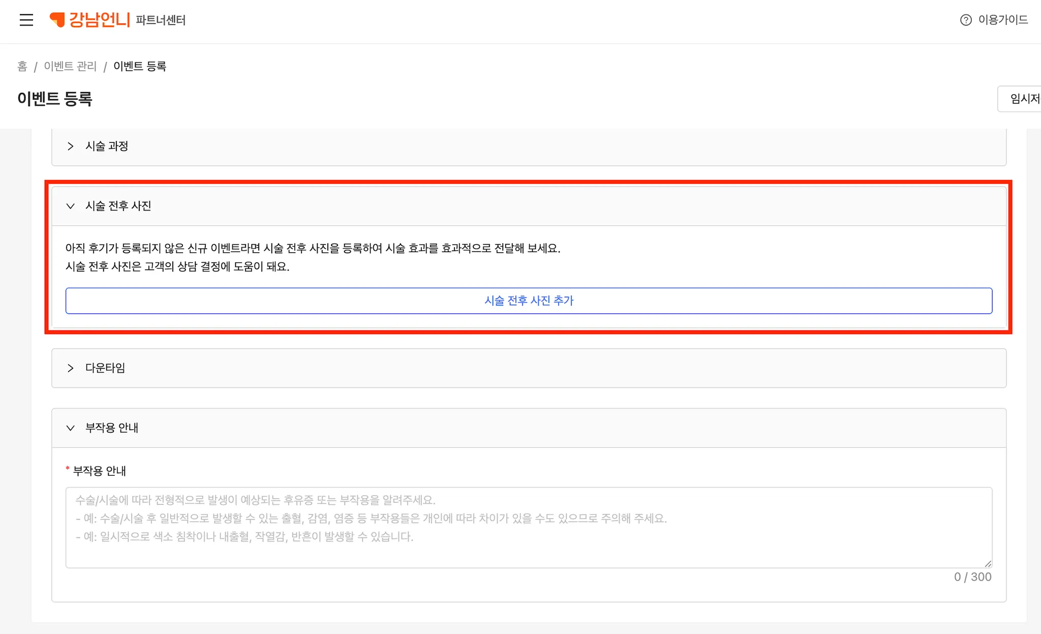Grab the text area resize handle

tap(988, 563)
